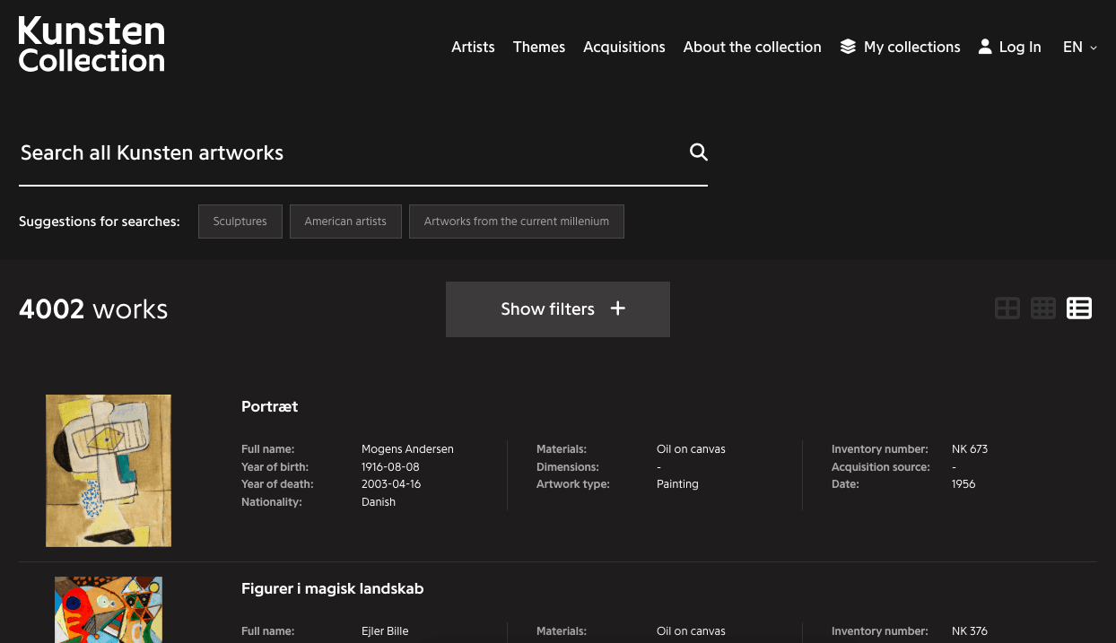The height and width of the screenshot is (643, 1116).
Task: Select the small grid view icon
Action: (x=1042, y=308)
